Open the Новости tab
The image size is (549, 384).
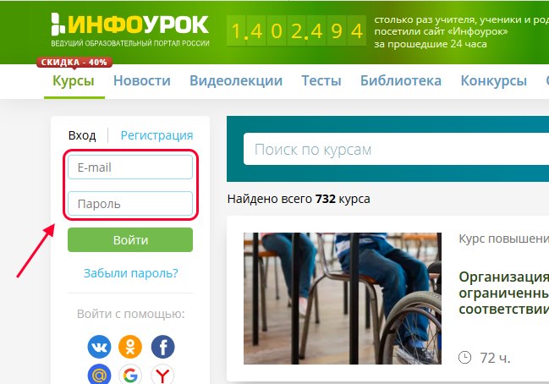point(142,81)
